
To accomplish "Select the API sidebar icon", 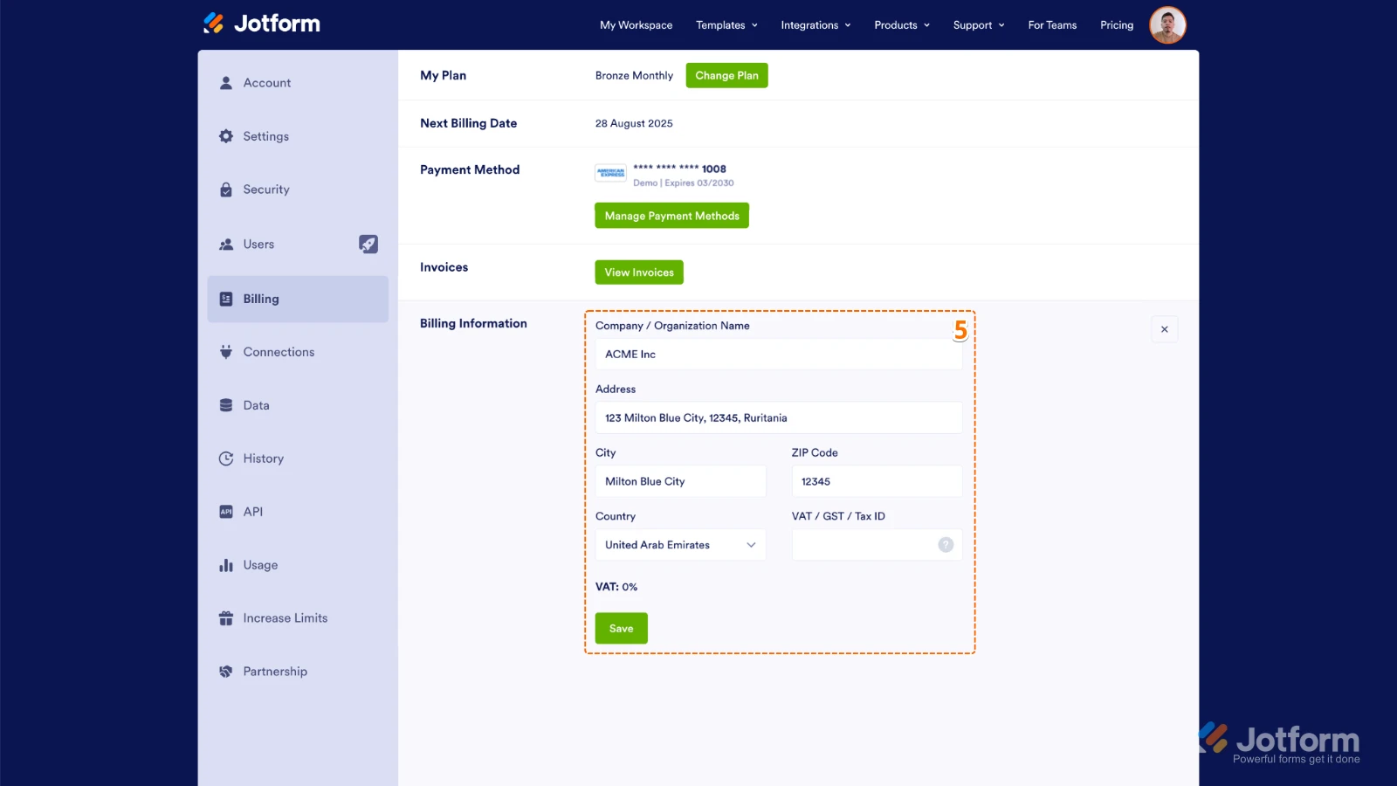I will click(x=225, y=511).
